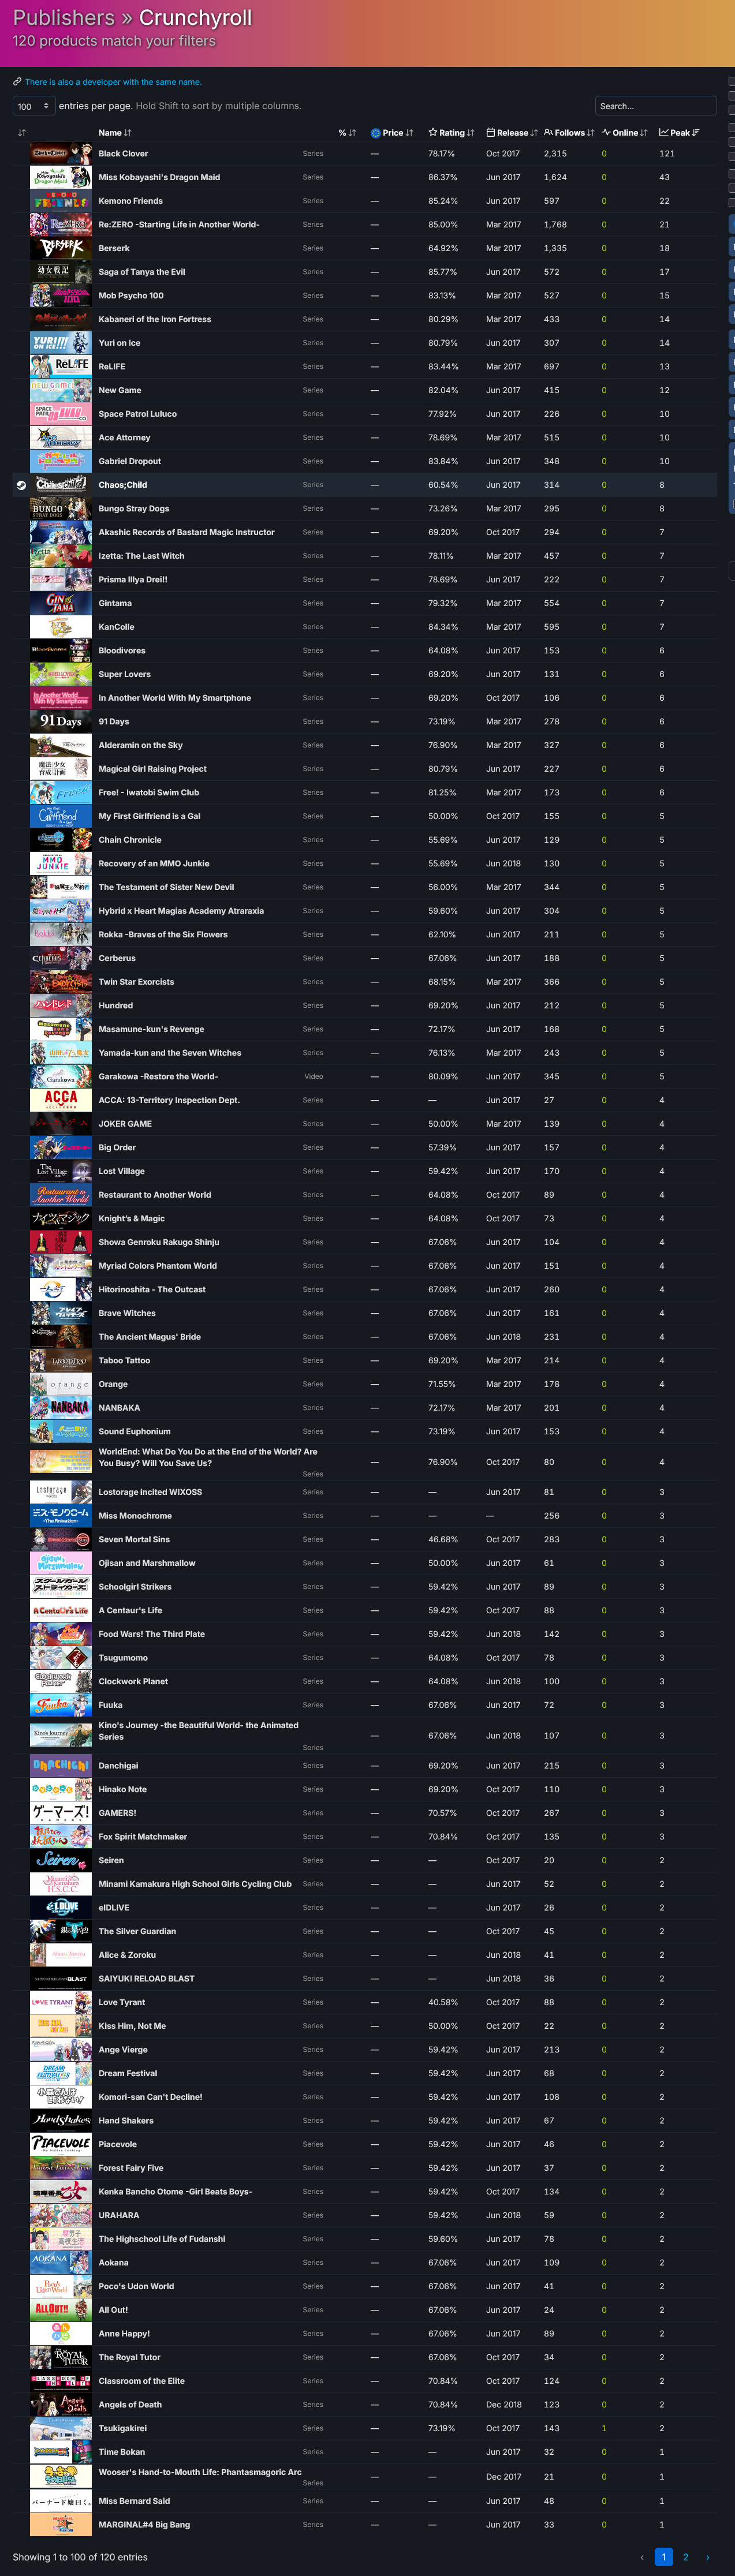Sort the table by Release column
Screen dimensions: 735x2576
click(512, 132)
